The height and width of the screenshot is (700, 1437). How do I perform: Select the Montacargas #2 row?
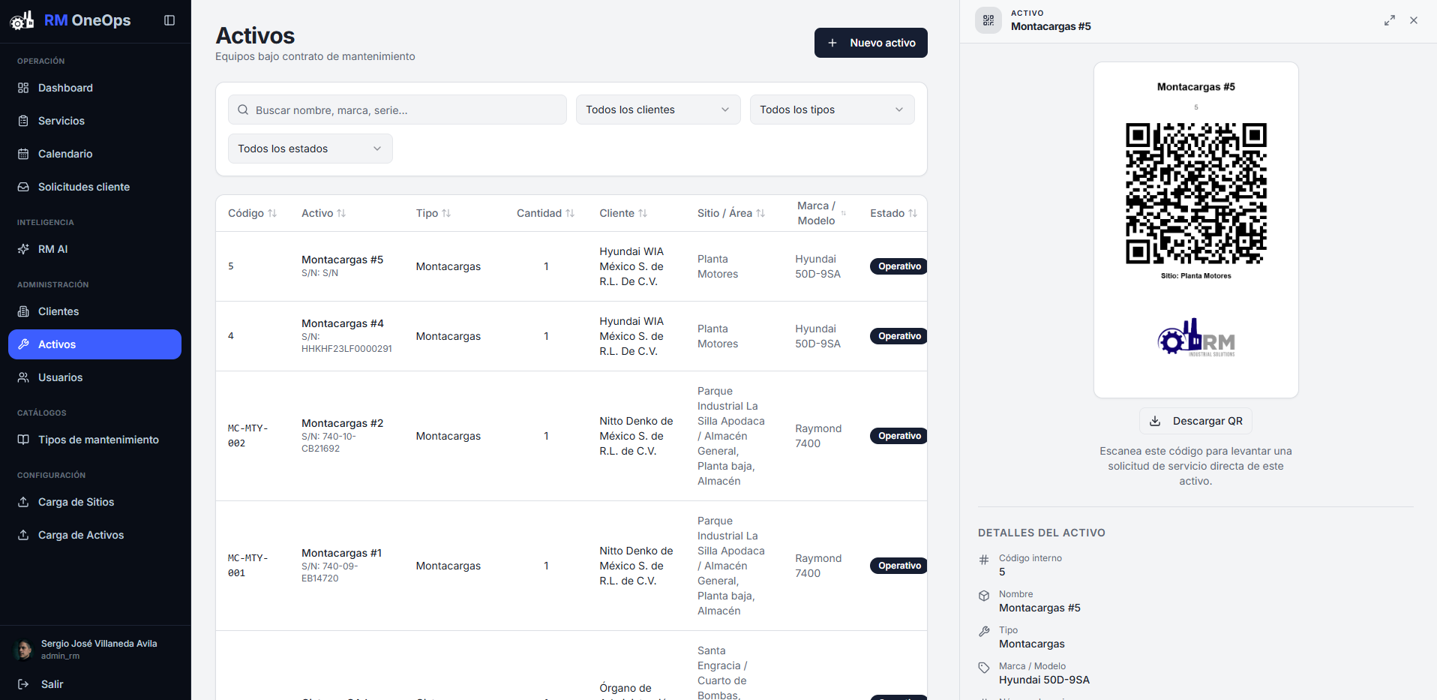point(571,436)
